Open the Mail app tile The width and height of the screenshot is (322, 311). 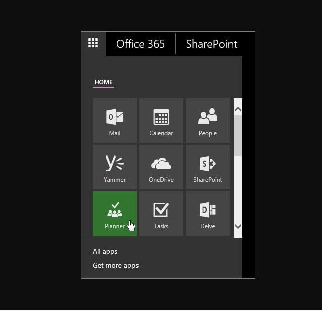115,121
